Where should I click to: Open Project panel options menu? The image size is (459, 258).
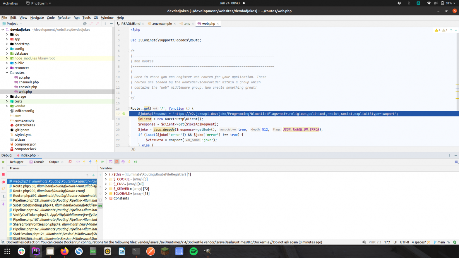point(105,24)
